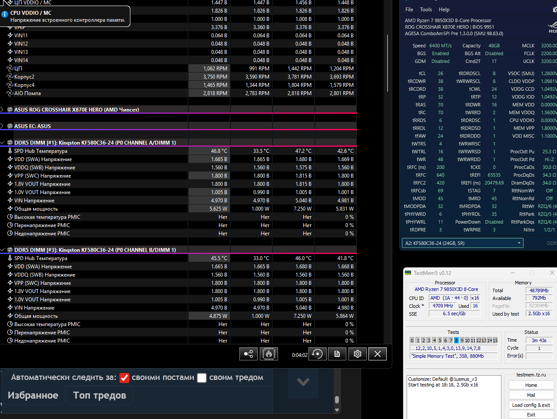Click Load config & exit in TestMem5
Viewport: 557px width, 419px height.
(x=531, y=405)
